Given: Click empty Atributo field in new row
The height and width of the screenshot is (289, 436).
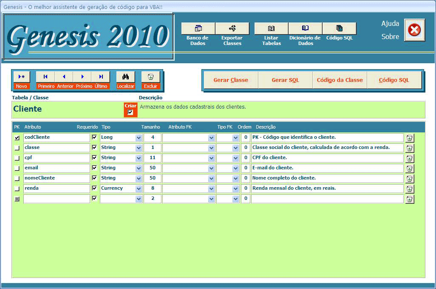Looking at the screenshot, I should pos(57,199).
